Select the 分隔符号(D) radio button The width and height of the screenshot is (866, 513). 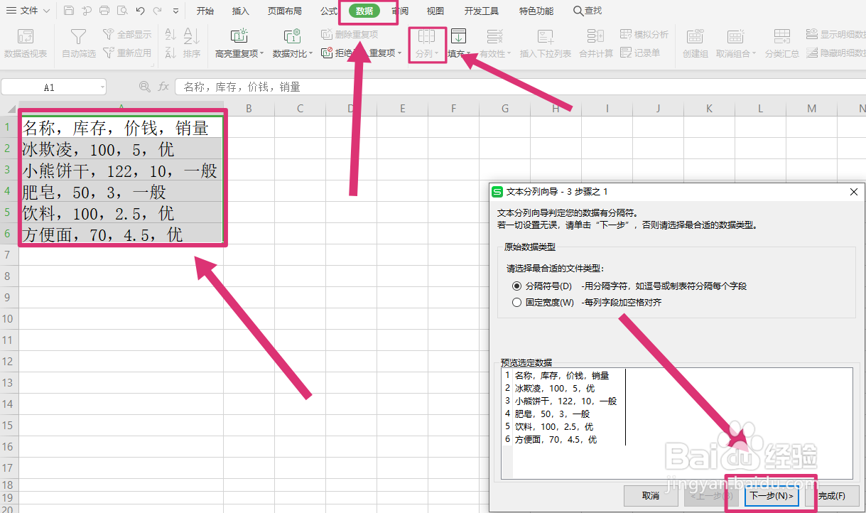pyautogui.click(x=518, y=286)
